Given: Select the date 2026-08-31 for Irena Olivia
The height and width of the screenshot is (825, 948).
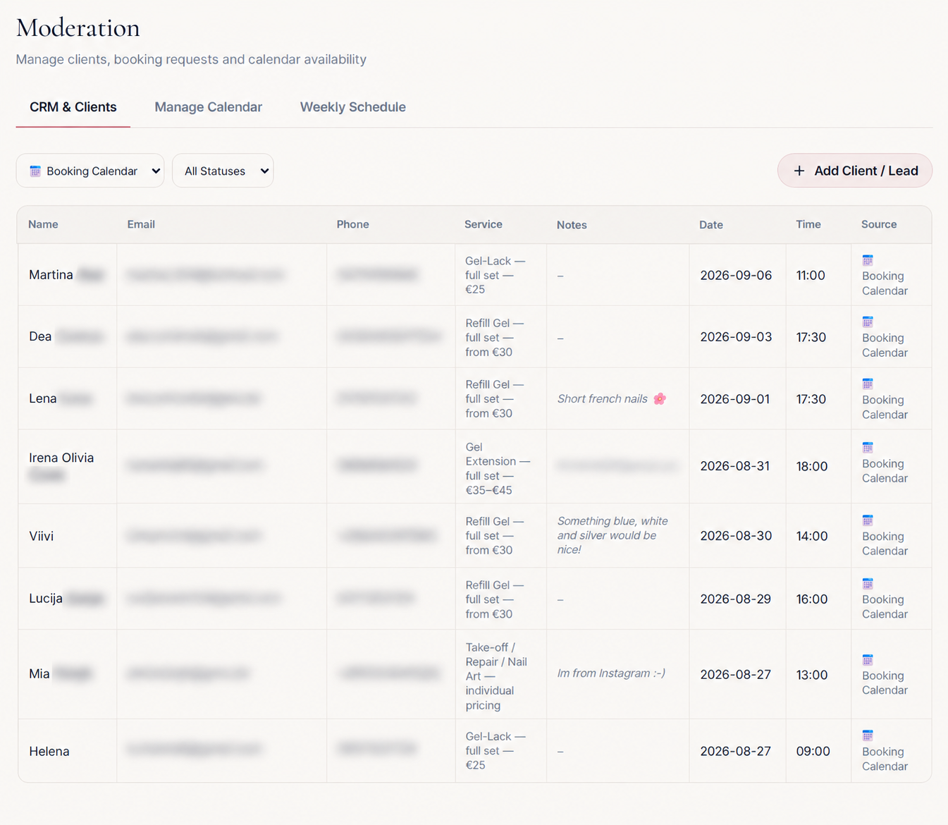Looking at the screenshot, I should (735, 466).
